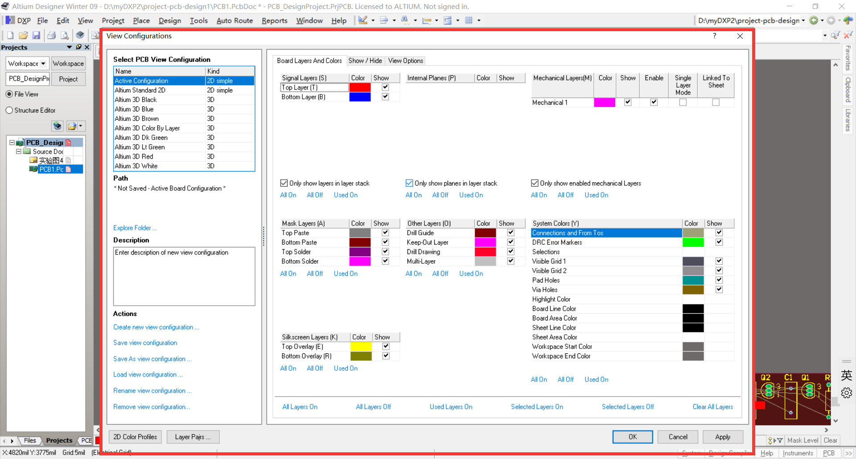Click the settings gear icon at right edge

pos(847,393)
